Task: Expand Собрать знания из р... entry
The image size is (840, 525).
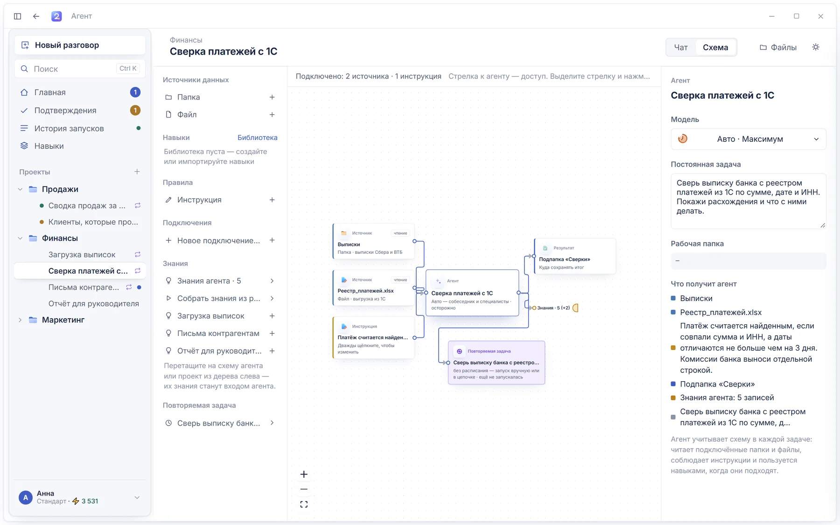Action: (x=272, y=298)
